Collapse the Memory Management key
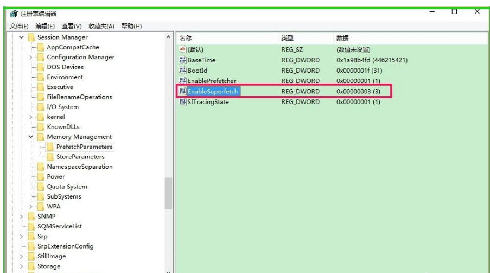 coord(31,137)
